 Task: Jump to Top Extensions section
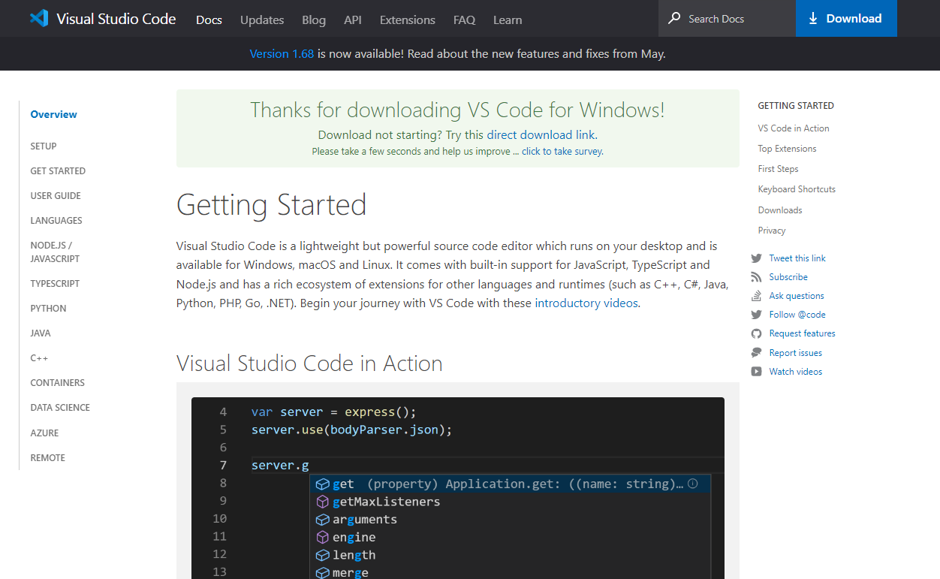click(787, 149)
